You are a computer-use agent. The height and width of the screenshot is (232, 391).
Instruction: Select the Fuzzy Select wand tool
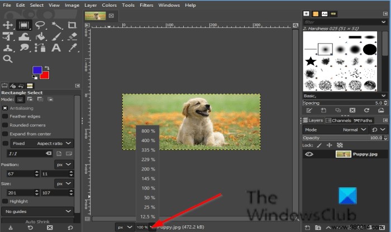click(x=57, y=25)
